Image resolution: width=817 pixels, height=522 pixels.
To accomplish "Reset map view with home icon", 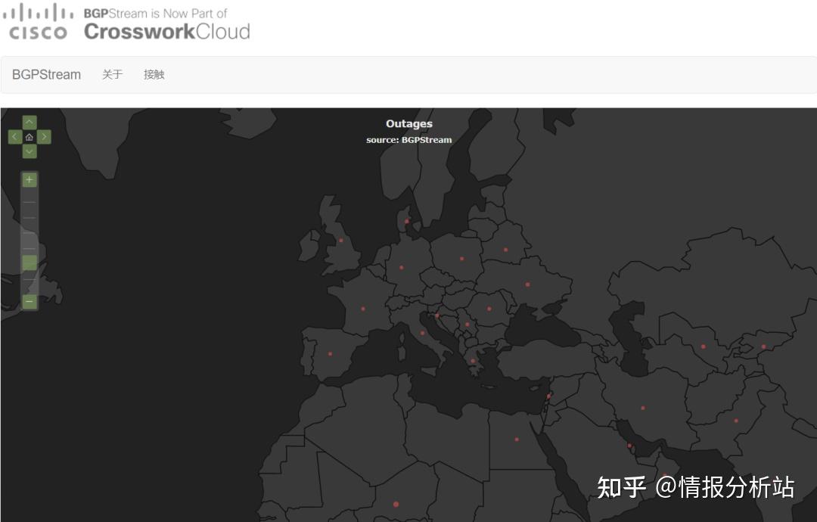I will pyautogui.click(x=30, y=137).
